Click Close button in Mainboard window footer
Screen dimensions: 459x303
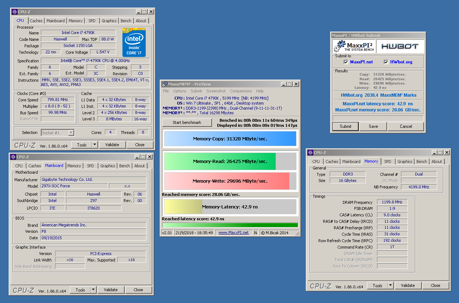tap(138, 290)
